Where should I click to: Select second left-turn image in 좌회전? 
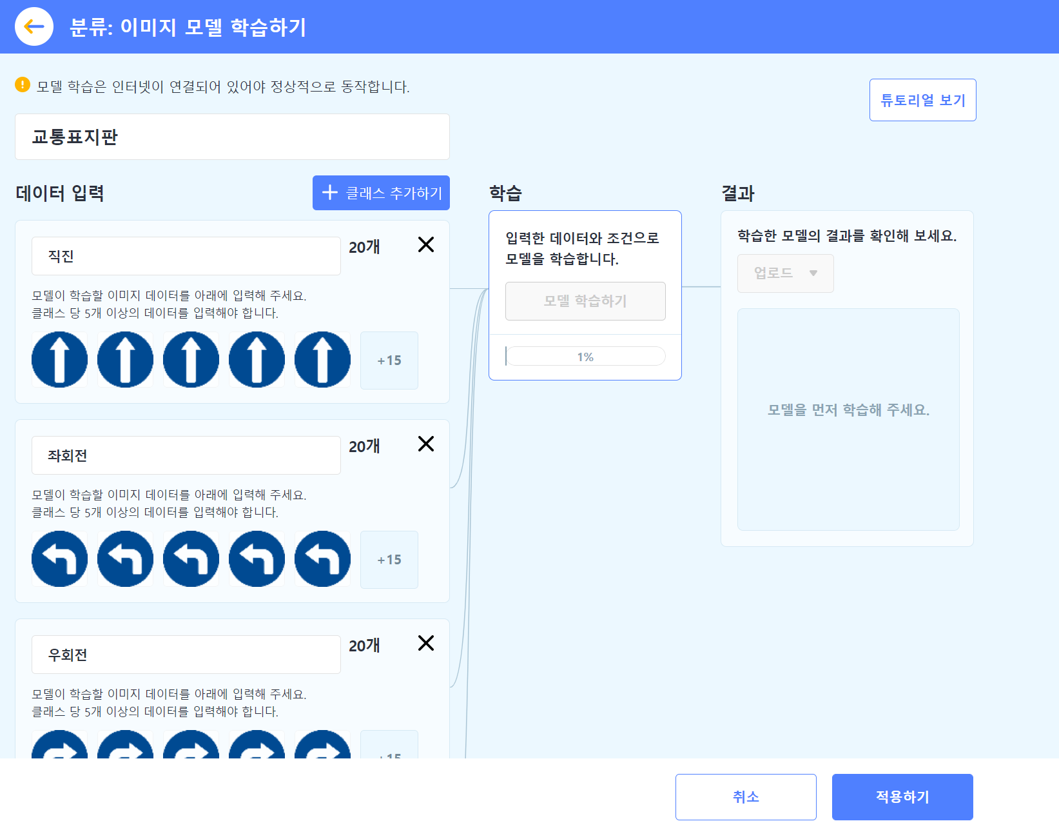click(126, 559)
